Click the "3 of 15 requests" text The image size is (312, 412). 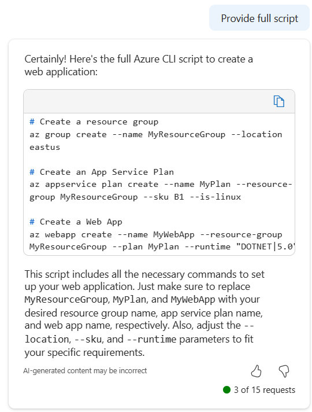coord(265,389)
